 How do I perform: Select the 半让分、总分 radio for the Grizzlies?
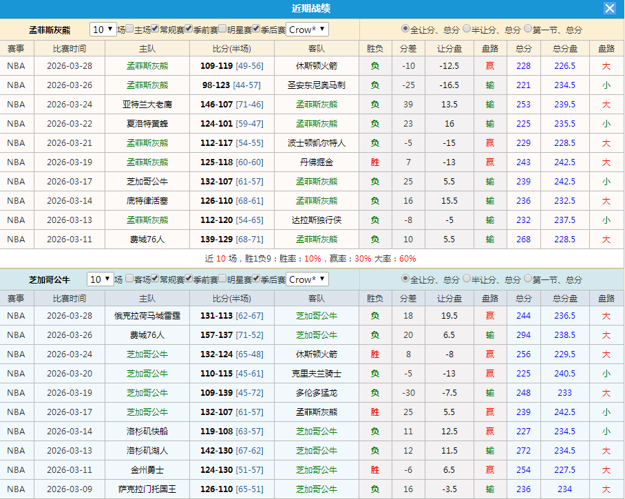pos(467,29)
